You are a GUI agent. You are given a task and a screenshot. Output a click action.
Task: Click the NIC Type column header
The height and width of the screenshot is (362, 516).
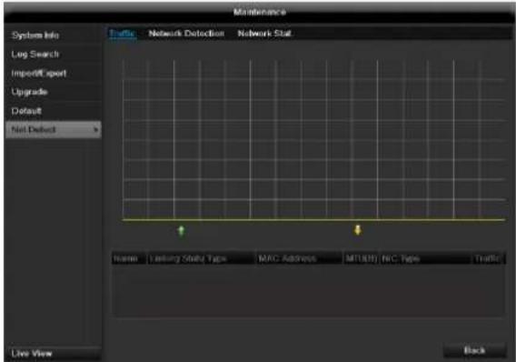(x=425, y=258)
